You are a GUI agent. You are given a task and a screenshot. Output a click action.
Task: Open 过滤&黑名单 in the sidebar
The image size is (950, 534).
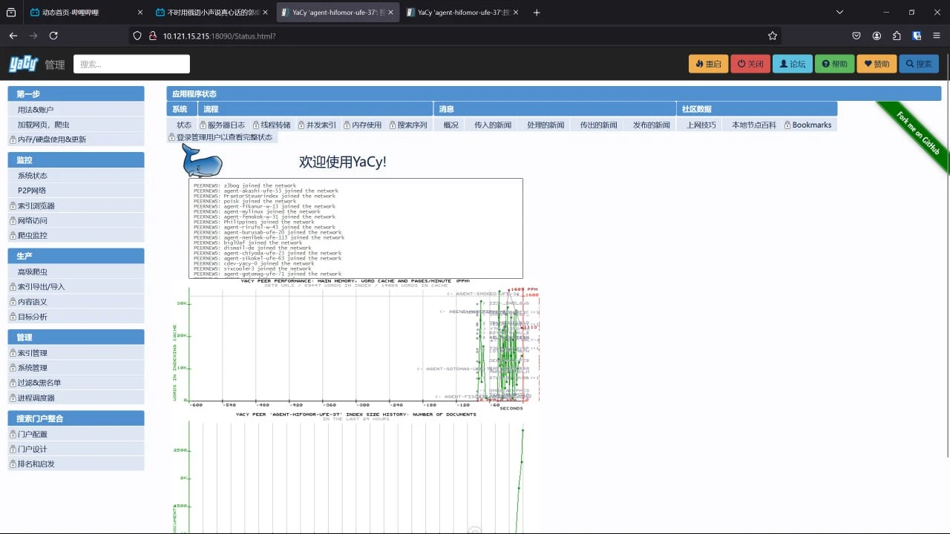(76, 383)
